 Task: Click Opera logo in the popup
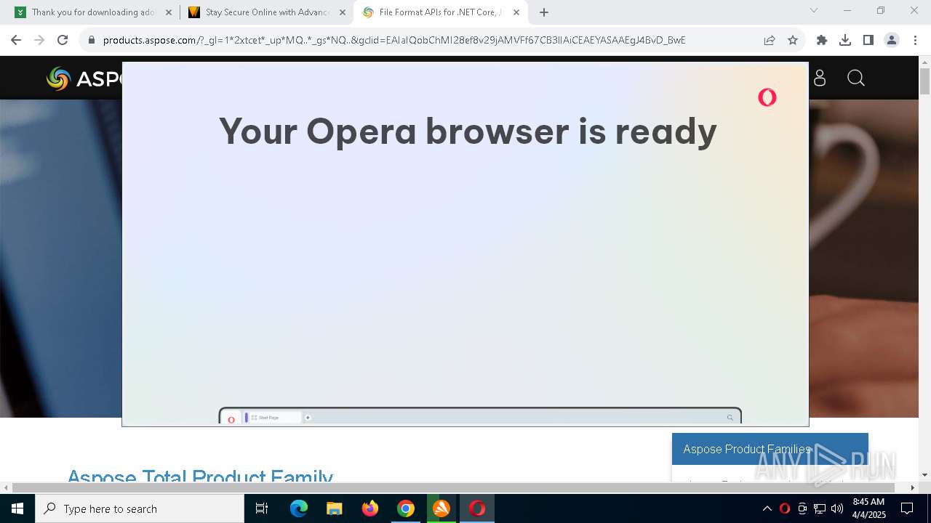tap(767, 97)
